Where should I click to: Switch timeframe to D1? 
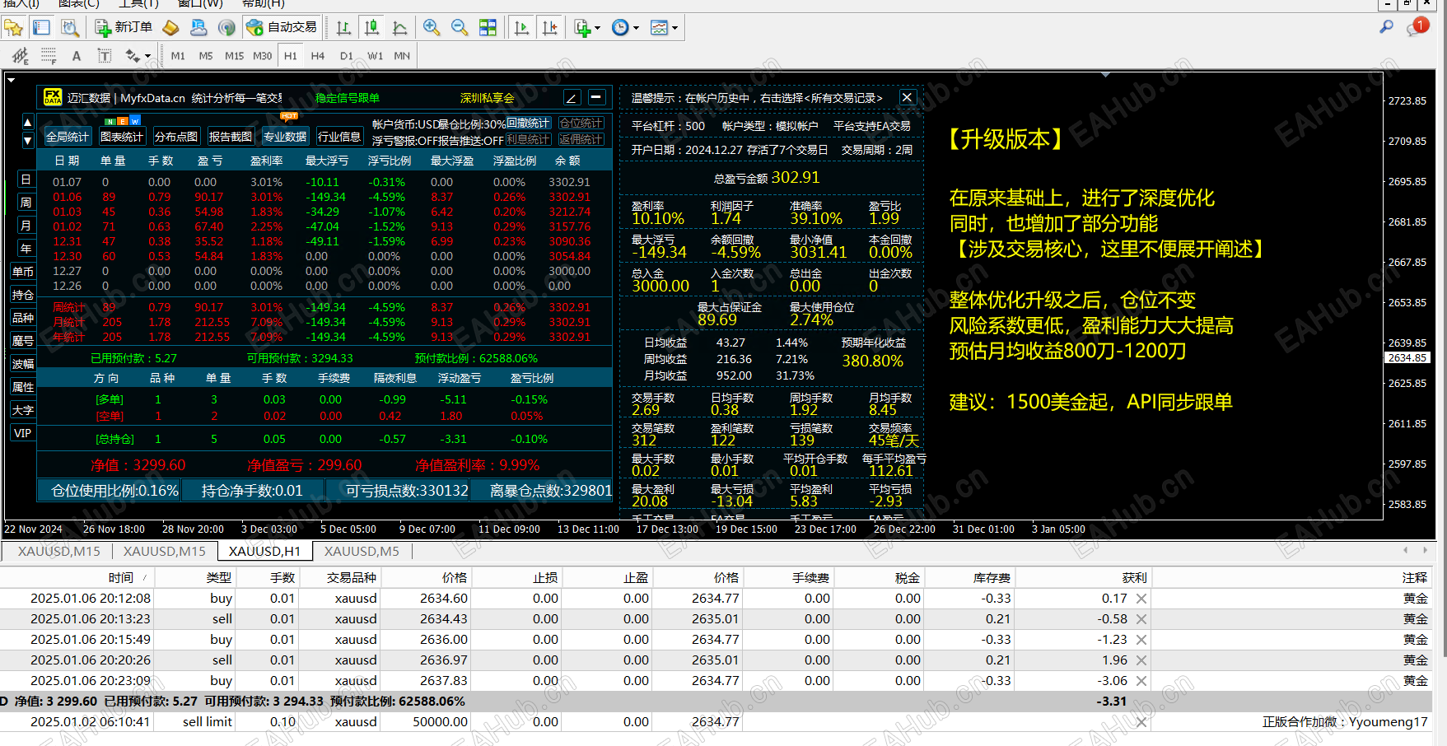[347, 56]
